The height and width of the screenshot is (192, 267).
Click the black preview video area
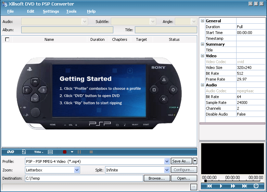click(x=232, y=159)
